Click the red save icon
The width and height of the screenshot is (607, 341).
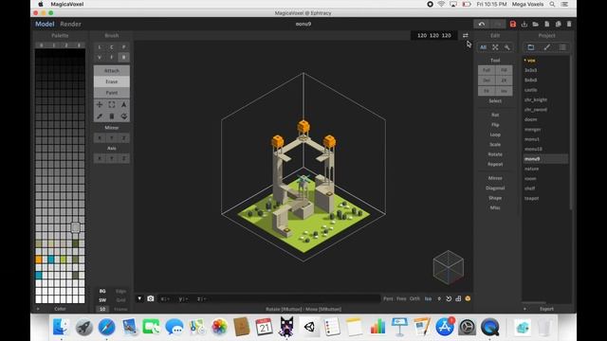512,24
